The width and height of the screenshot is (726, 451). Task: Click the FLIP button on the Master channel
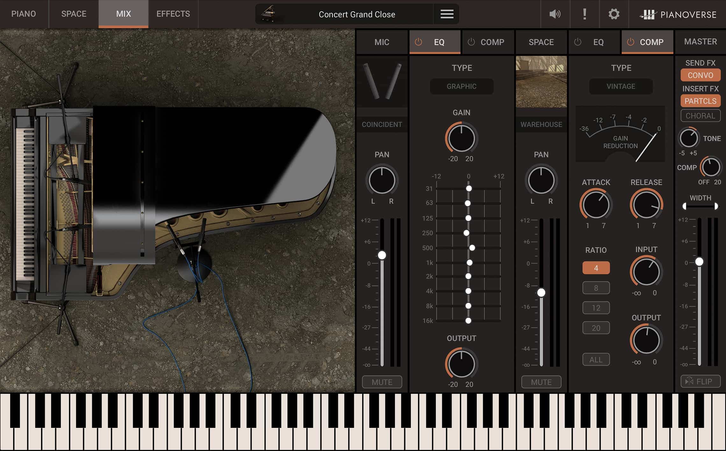(700, 381)
